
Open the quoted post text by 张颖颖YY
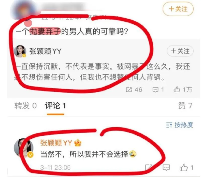102,72
